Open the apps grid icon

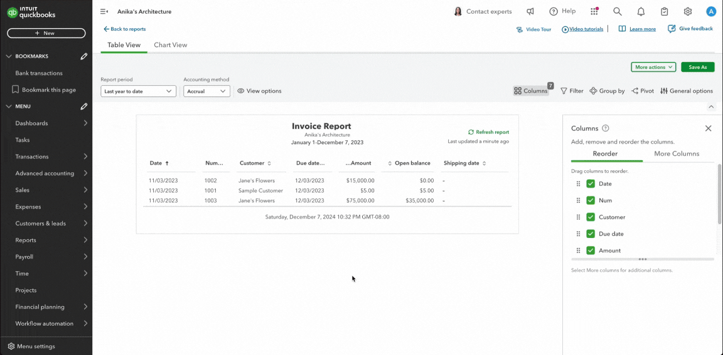(594, 11)
